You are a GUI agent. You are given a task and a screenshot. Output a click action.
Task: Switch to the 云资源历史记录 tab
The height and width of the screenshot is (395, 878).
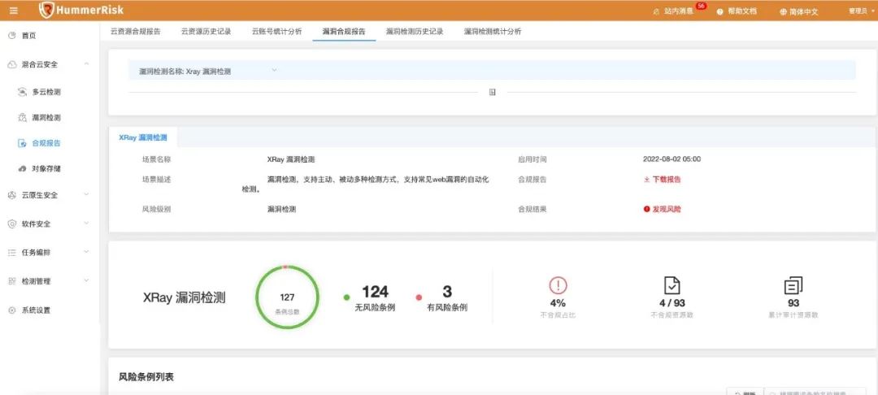click(x=206, y=32)
